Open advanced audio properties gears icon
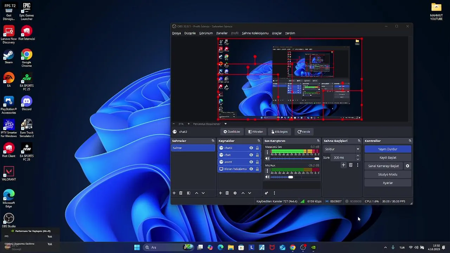The image size is (450, 253). point(266,193)
